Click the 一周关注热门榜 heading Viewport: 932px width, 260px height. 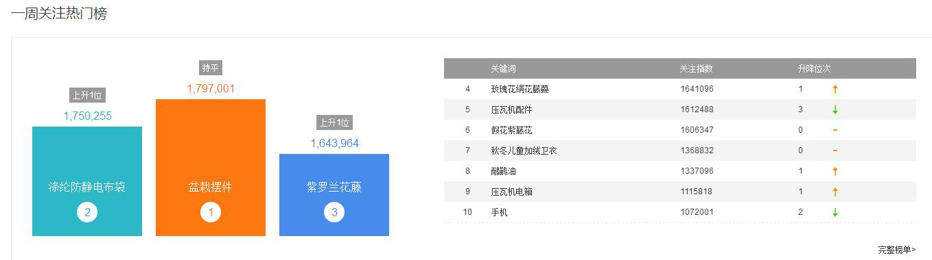59,13
